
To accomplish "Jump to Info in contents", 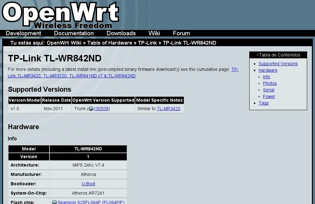I will pyautogui.click(x=266, y=77).
